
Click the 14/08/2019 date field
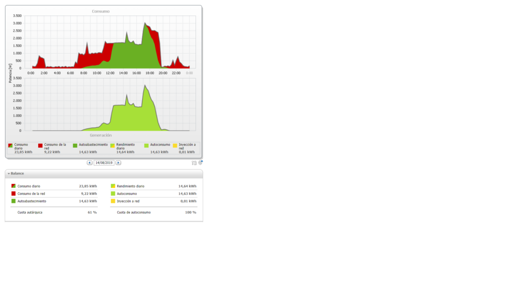click(x=104, y=163)
